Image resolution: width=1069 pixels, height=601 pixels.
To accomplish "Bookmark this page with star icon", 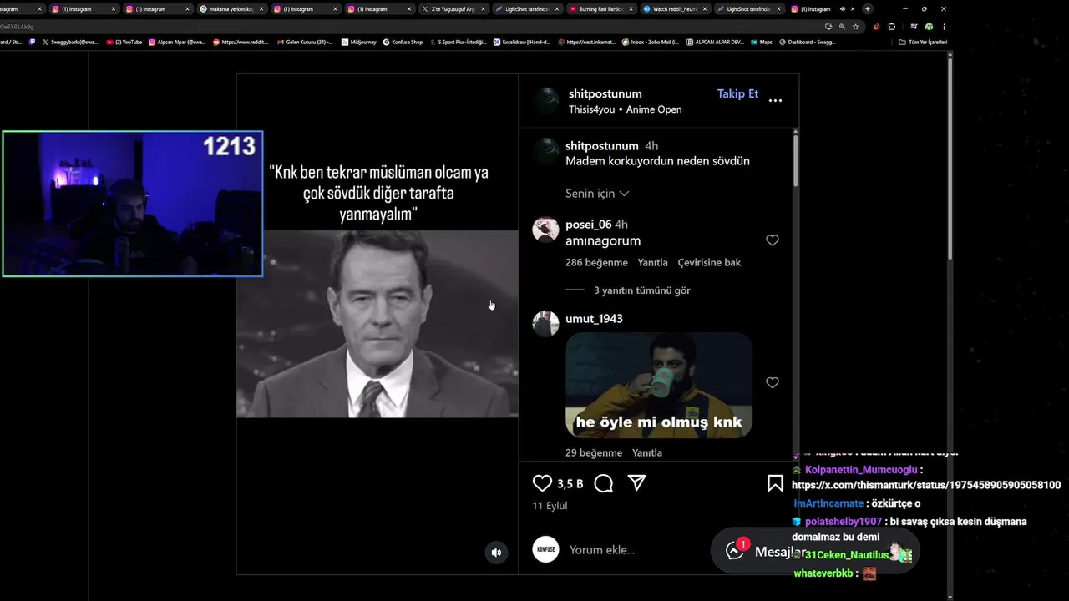I will pyautogui.click(x=855, y=27).
